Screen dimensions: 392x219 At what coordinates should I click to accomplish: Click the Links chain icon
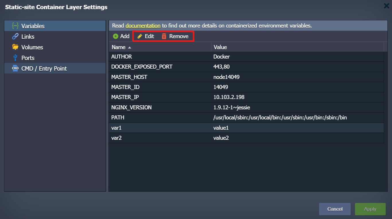(x=15, y=36)
